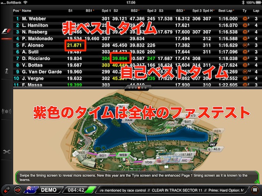Tap Maldonado's BS1 time 19.460
Screen dimensions: 262x196
(92, 38)
